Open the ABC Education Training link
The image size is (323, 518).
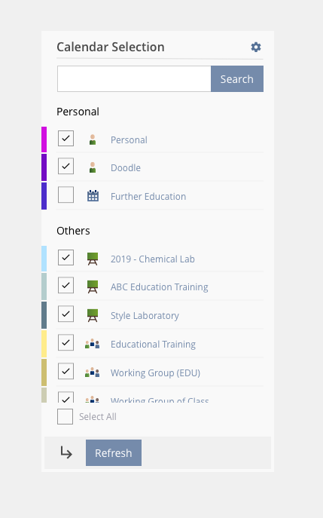160,287
